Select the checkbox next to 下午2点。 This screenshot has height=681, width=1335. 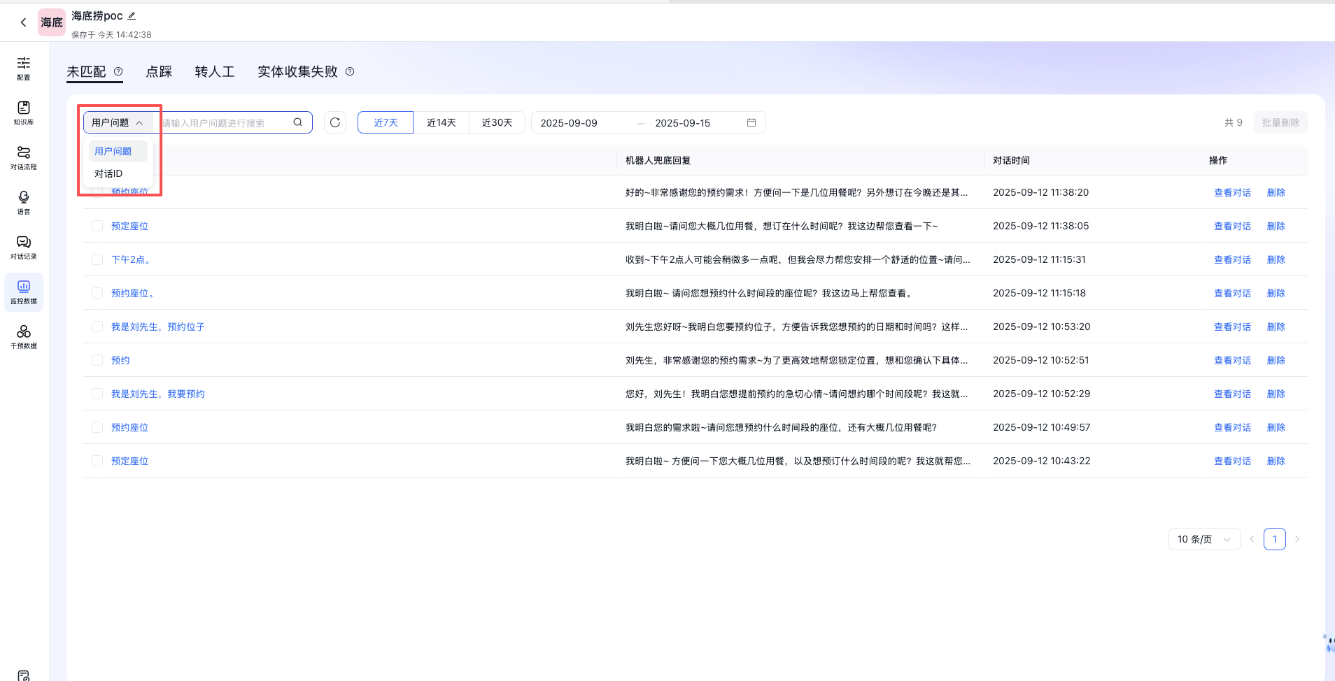point(97,259)
